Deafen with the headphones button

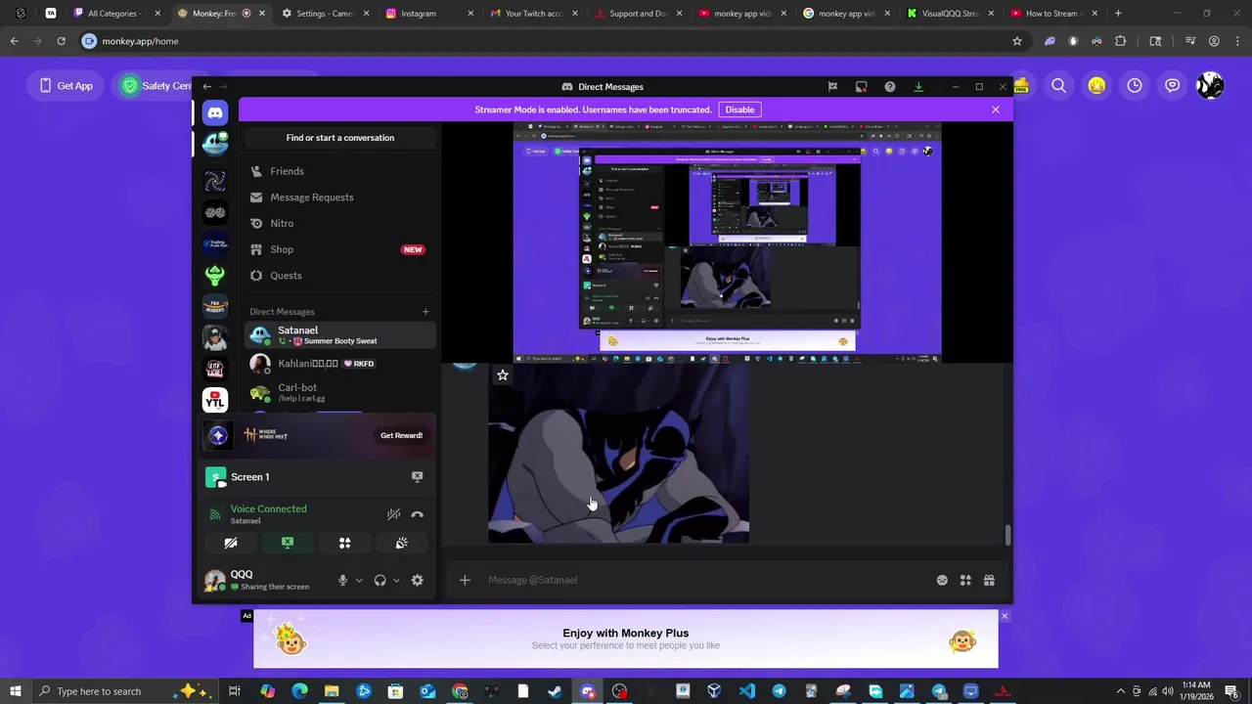point(380,580)
